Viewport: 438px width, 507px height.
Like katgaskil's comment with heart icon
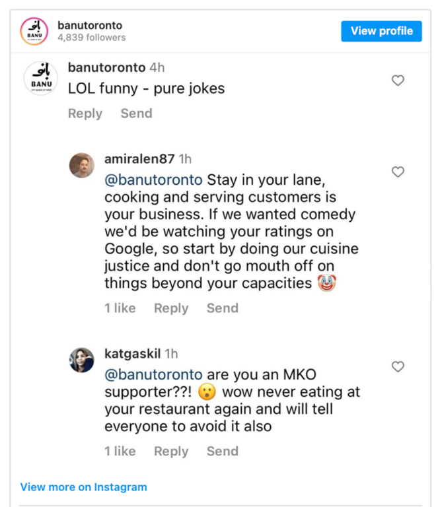pos(398,366)
